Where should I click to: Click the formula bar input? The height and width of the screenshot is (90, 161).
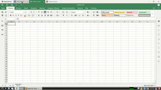point(87,19)
